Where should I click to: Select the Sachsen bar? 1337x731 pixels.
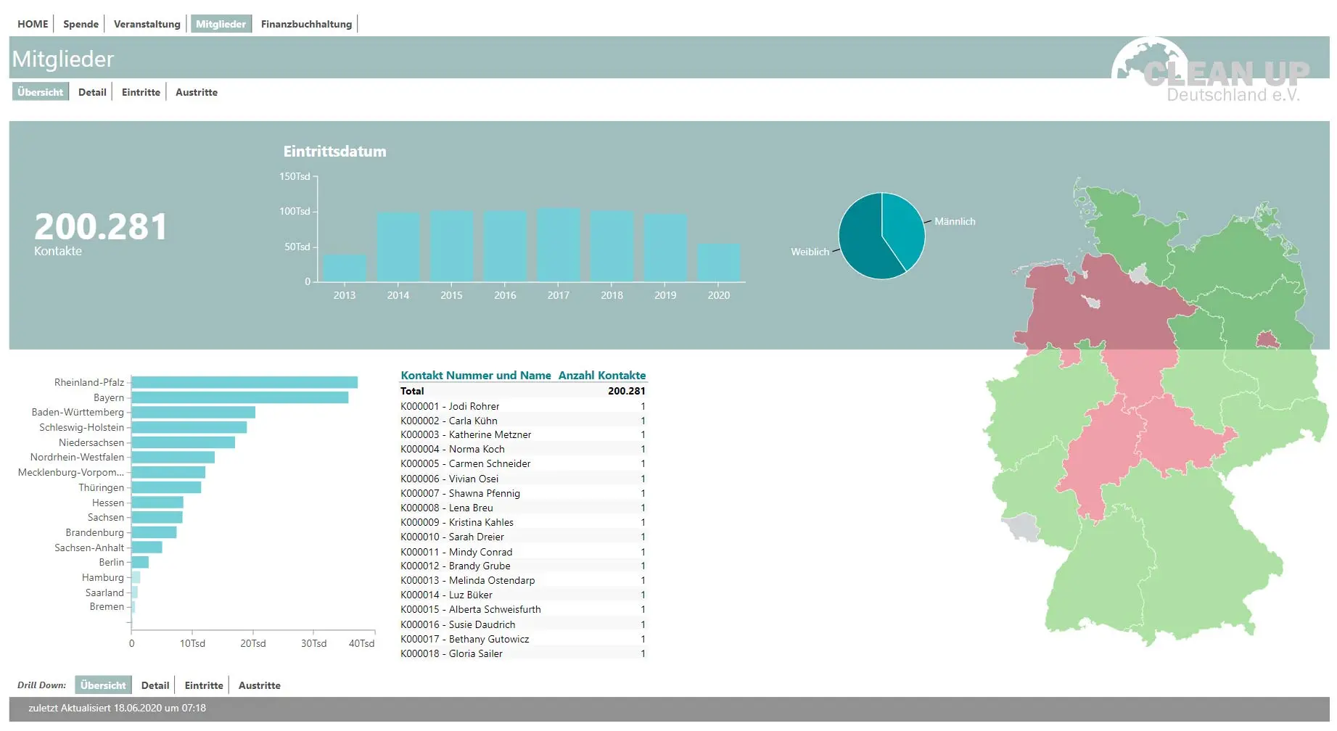pyautogui.click(x=157, y=517)
